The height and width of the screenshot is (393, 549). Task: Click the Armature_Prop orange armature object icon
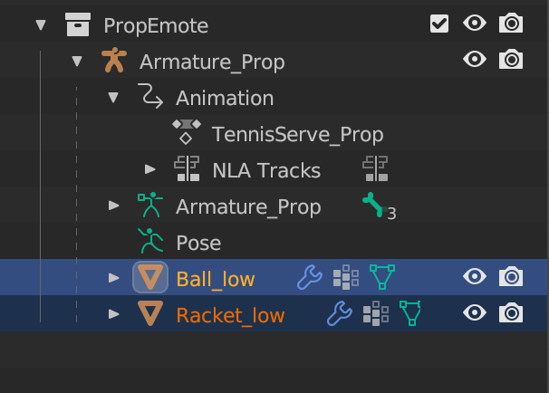click(x=113, y=62)
